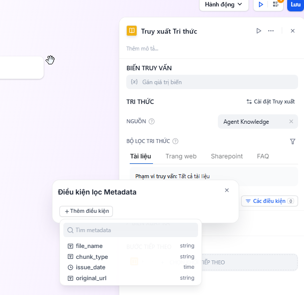
Task: Run the Truy xuất Tri thức node
Action: coord(258,31)
